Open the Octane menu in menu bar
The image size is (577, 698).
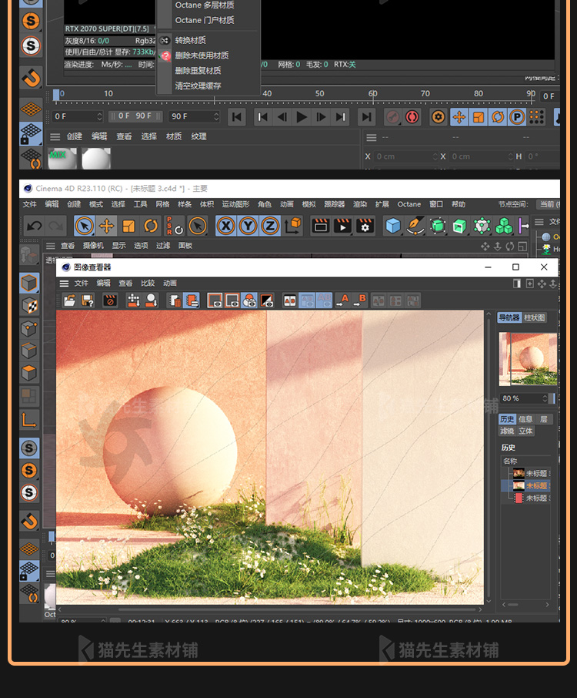tap(409, 204)
